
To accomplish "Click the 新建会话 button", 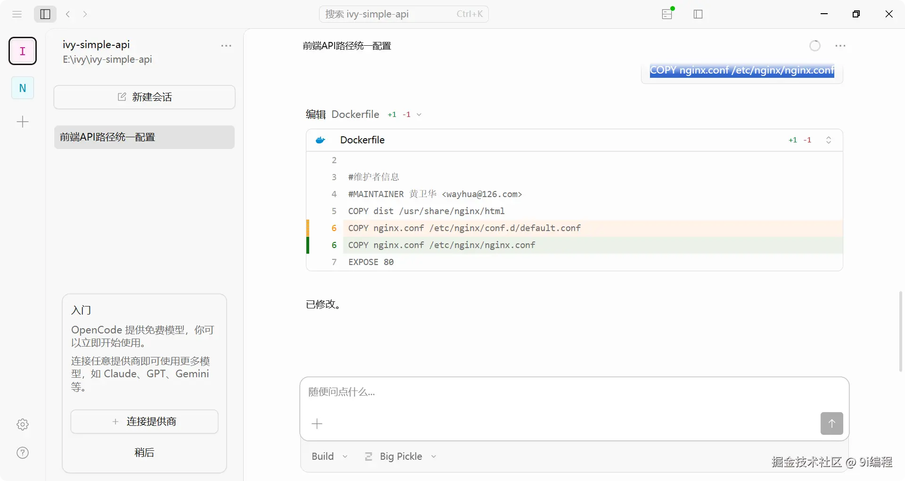I will pyautogui.click(x=144, y=97).
